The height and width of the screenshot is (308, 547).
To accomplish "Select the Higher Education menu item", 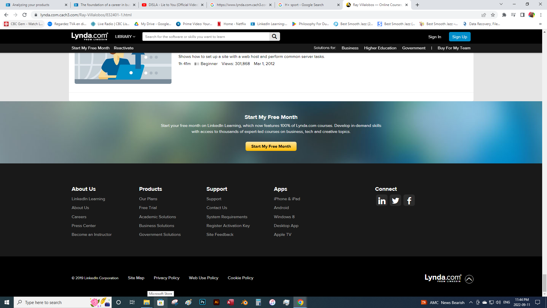I will click(380, 48).
